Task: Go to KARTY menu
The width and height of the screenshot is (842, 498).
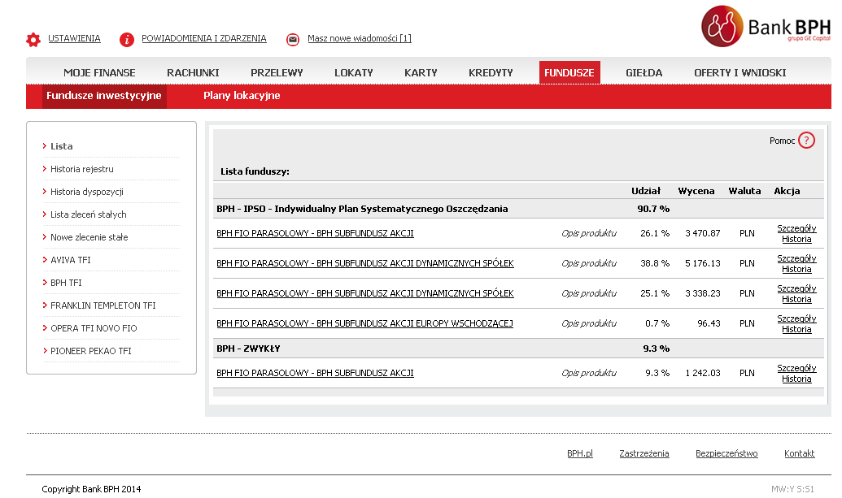Action: 421,72
